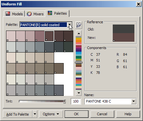Click the Help button

(128, 114)
